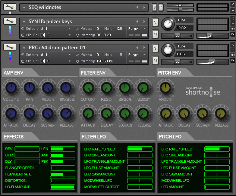Viewport: 236px width, 196px height.
Task: Click the AUX button on SYN lfo pulzer keys
Action: click(x=233, y=28)
